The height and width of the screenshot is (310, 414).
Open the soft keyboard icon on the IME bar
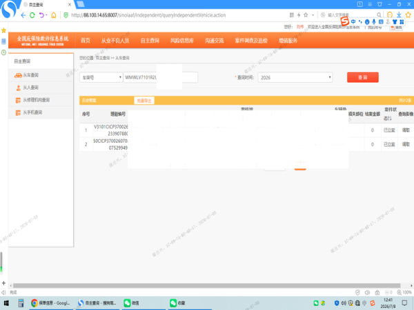(381, 22)
